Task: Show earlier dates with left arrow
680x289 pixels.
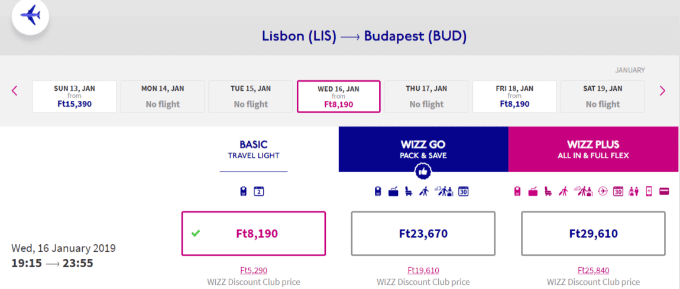Action: (15, 91)
